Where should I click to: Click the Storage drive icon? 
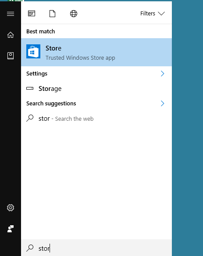pyautogui.click(x=30, y=88)
